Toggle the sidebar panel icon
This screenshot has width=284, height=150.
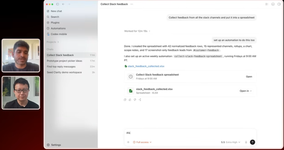[x=58, y=4]
